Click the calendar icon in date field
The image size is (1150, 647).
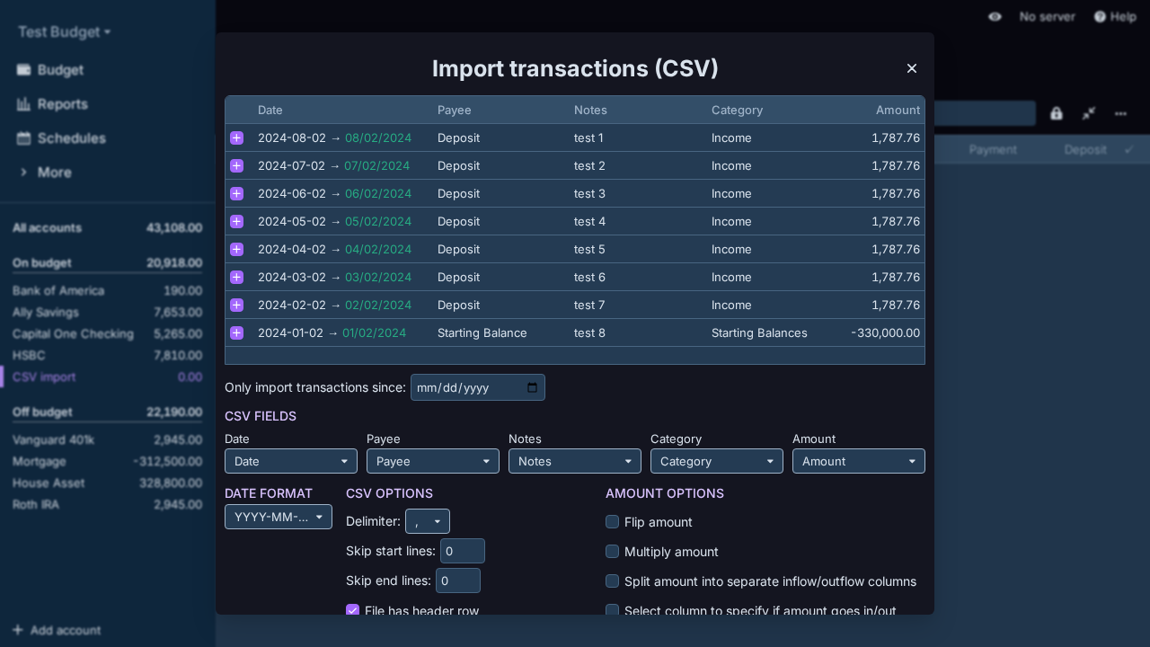coord(532,388)
